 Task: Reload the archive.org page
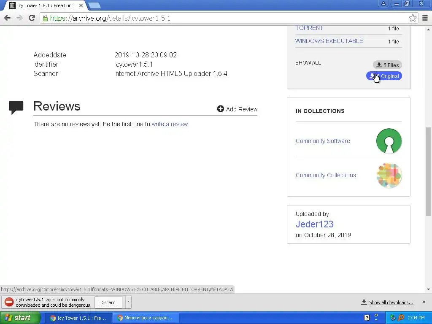coord(32,18)
